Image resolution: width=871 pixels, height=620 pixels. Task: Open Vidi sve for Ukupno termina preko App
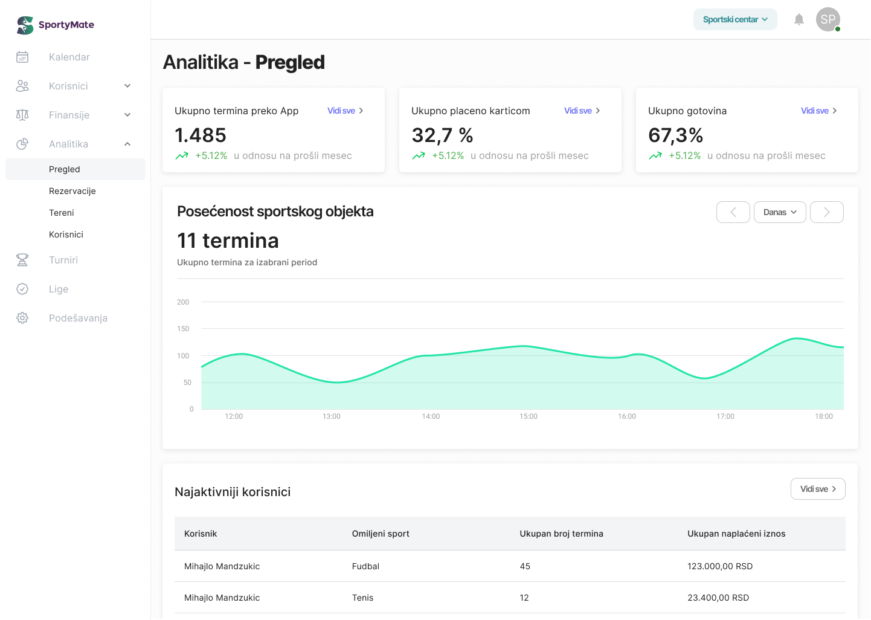pos(346,111)
